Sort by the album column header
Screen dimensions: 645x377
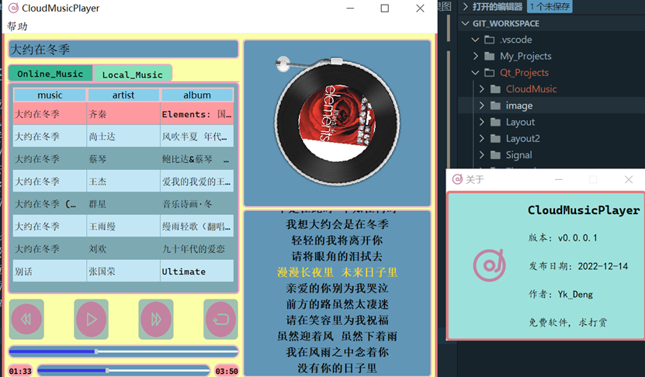click(197, 95)
